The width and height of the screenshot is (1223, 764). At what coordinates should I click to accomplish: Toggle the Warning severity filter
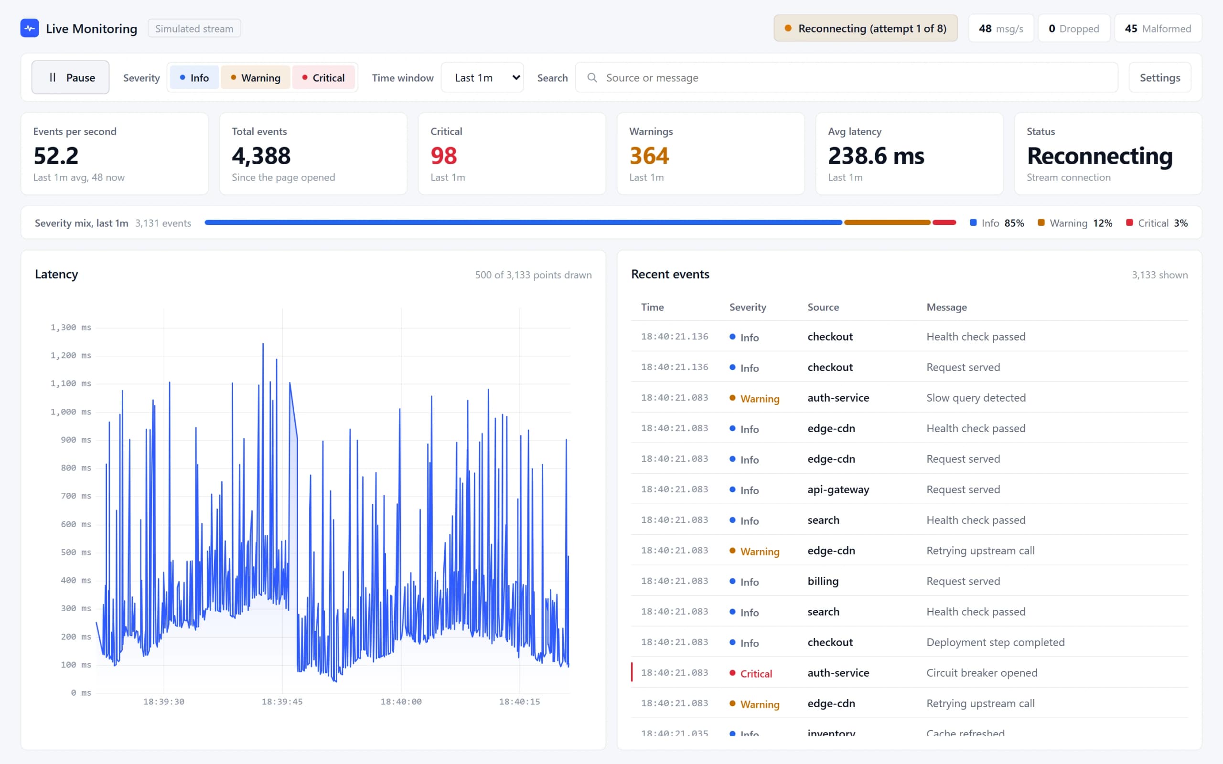pos(256,78)
